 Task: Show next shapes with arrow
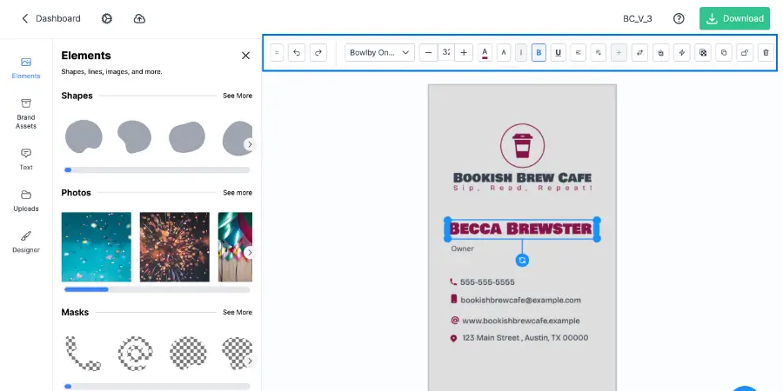pyautogui.click(x=250, y=144)
